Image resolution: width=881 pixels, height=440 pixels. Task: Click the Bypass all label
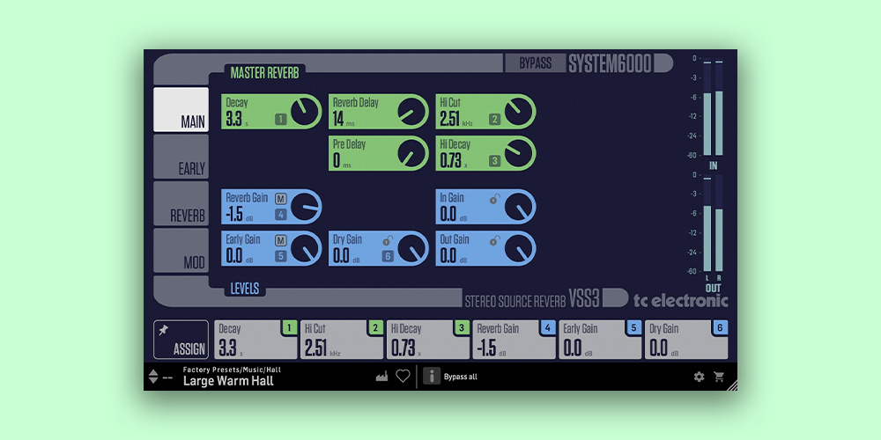(x=460, y=377)
